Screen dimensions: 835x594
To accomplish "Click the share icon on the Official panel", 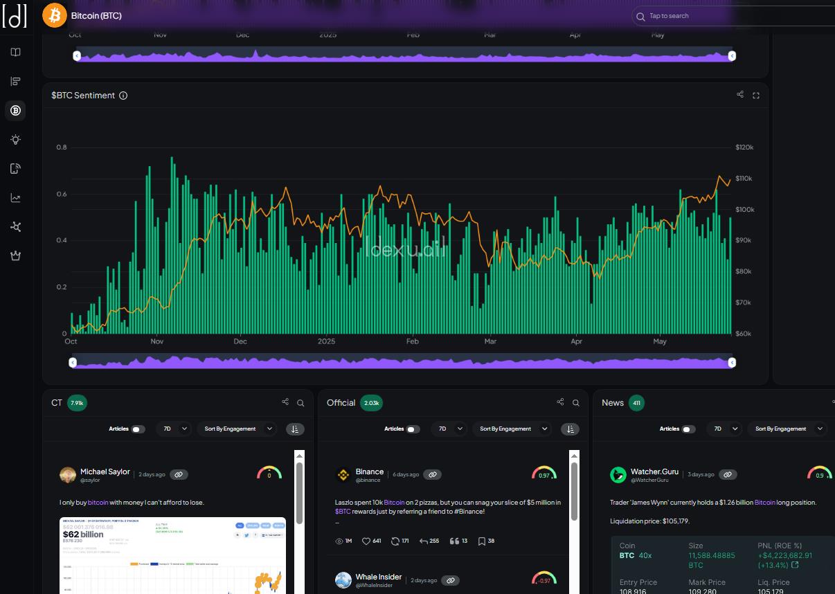I will click(x=560, y=401).
